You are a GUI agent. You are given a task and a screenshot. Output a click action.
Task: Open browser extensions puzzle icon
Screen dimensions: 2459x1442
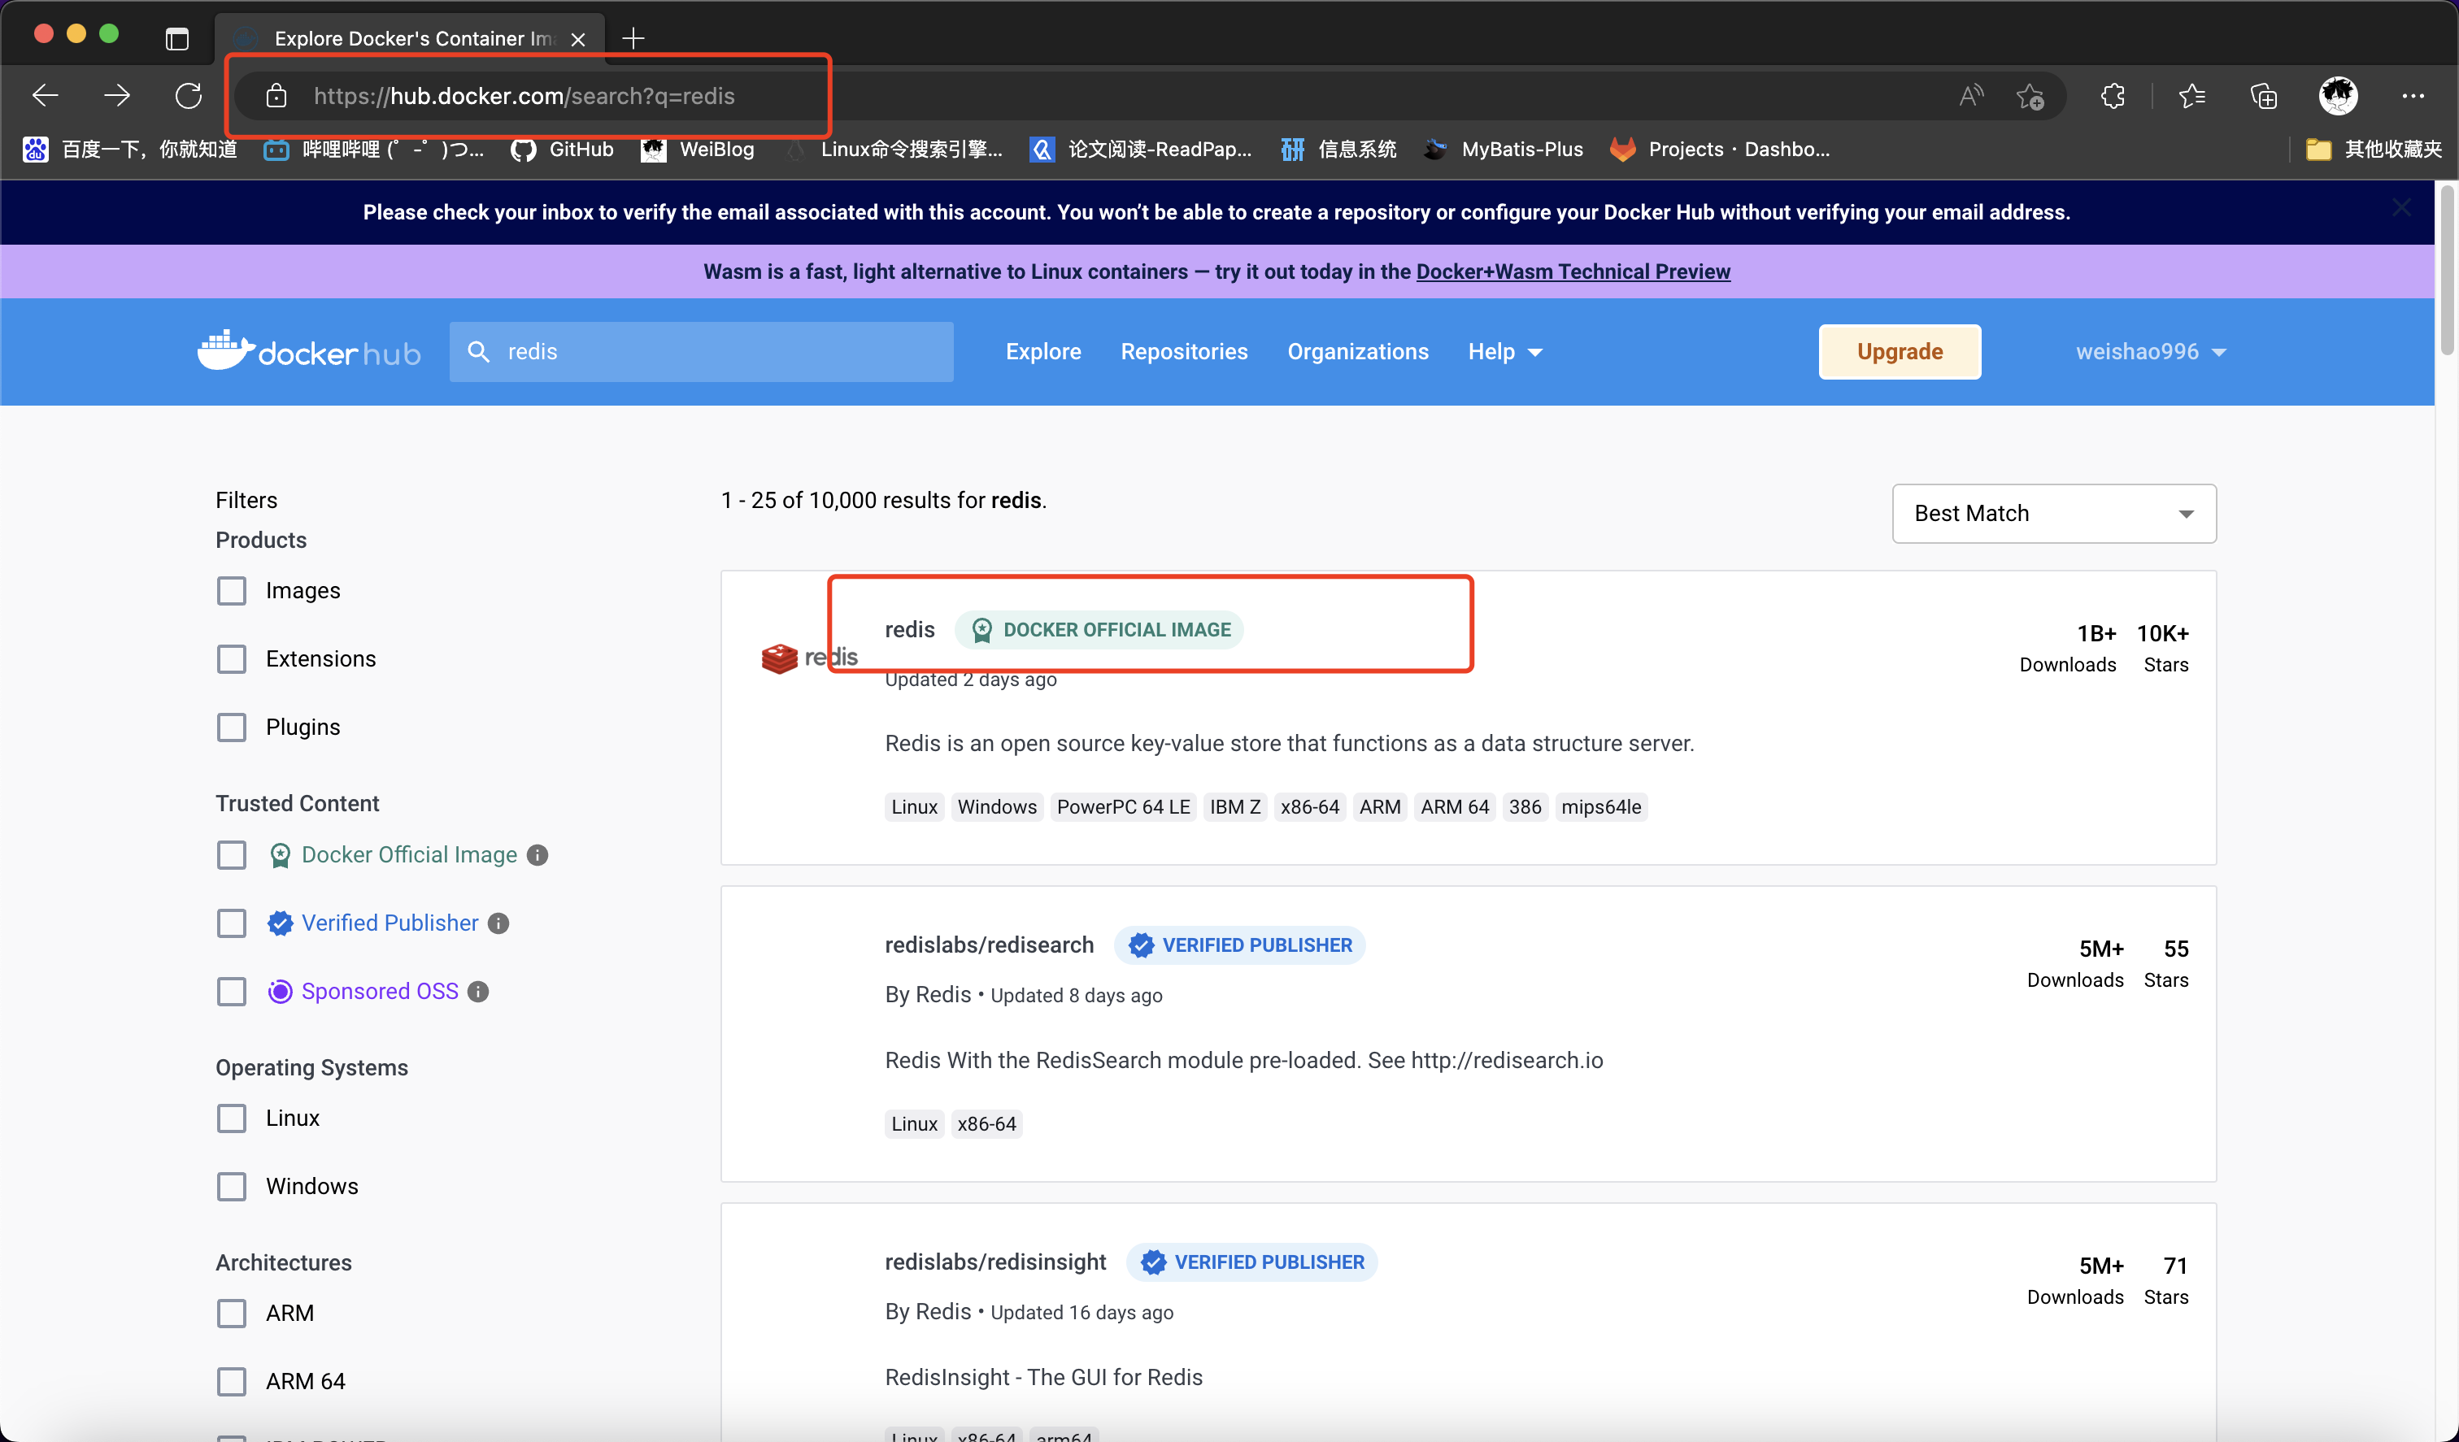click(x=2113, y=96)
